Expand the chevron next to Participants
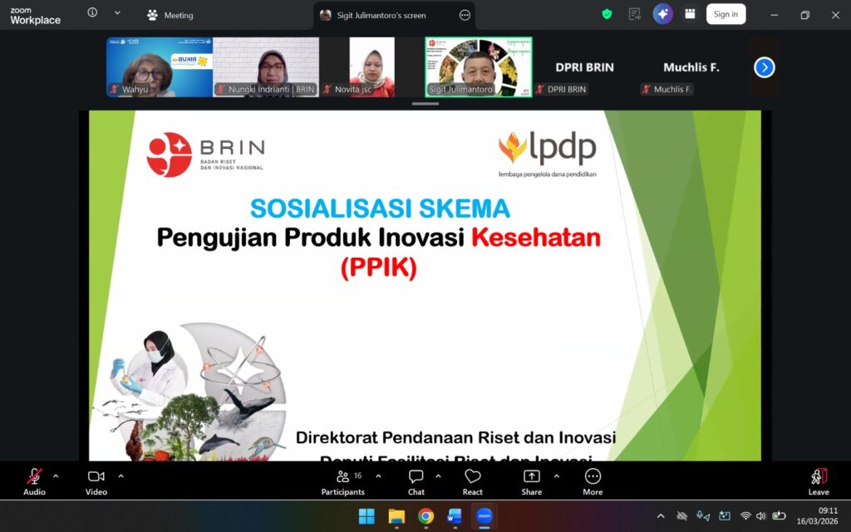851x532 pixels. 378,476
